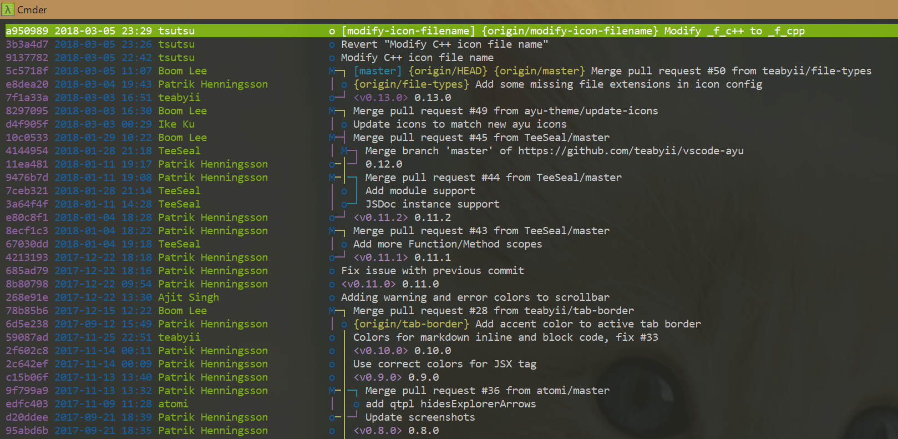The width and height of the screenshot is (898, 439).
Task: Click the {origin/modify-icon-filename} remote label
Action: tap(570, 31)
